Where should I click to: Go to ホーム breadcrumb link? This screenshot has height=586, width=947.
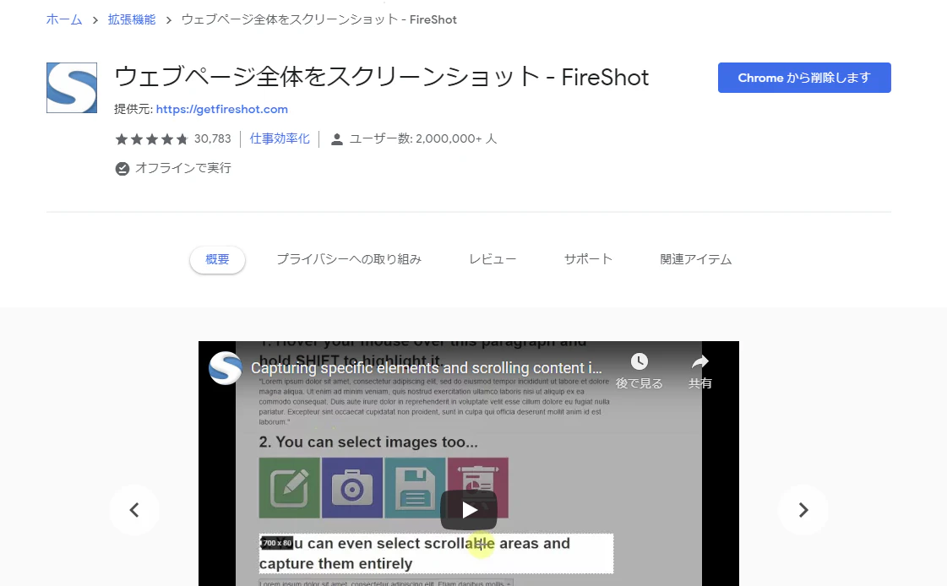click(64, 20)
